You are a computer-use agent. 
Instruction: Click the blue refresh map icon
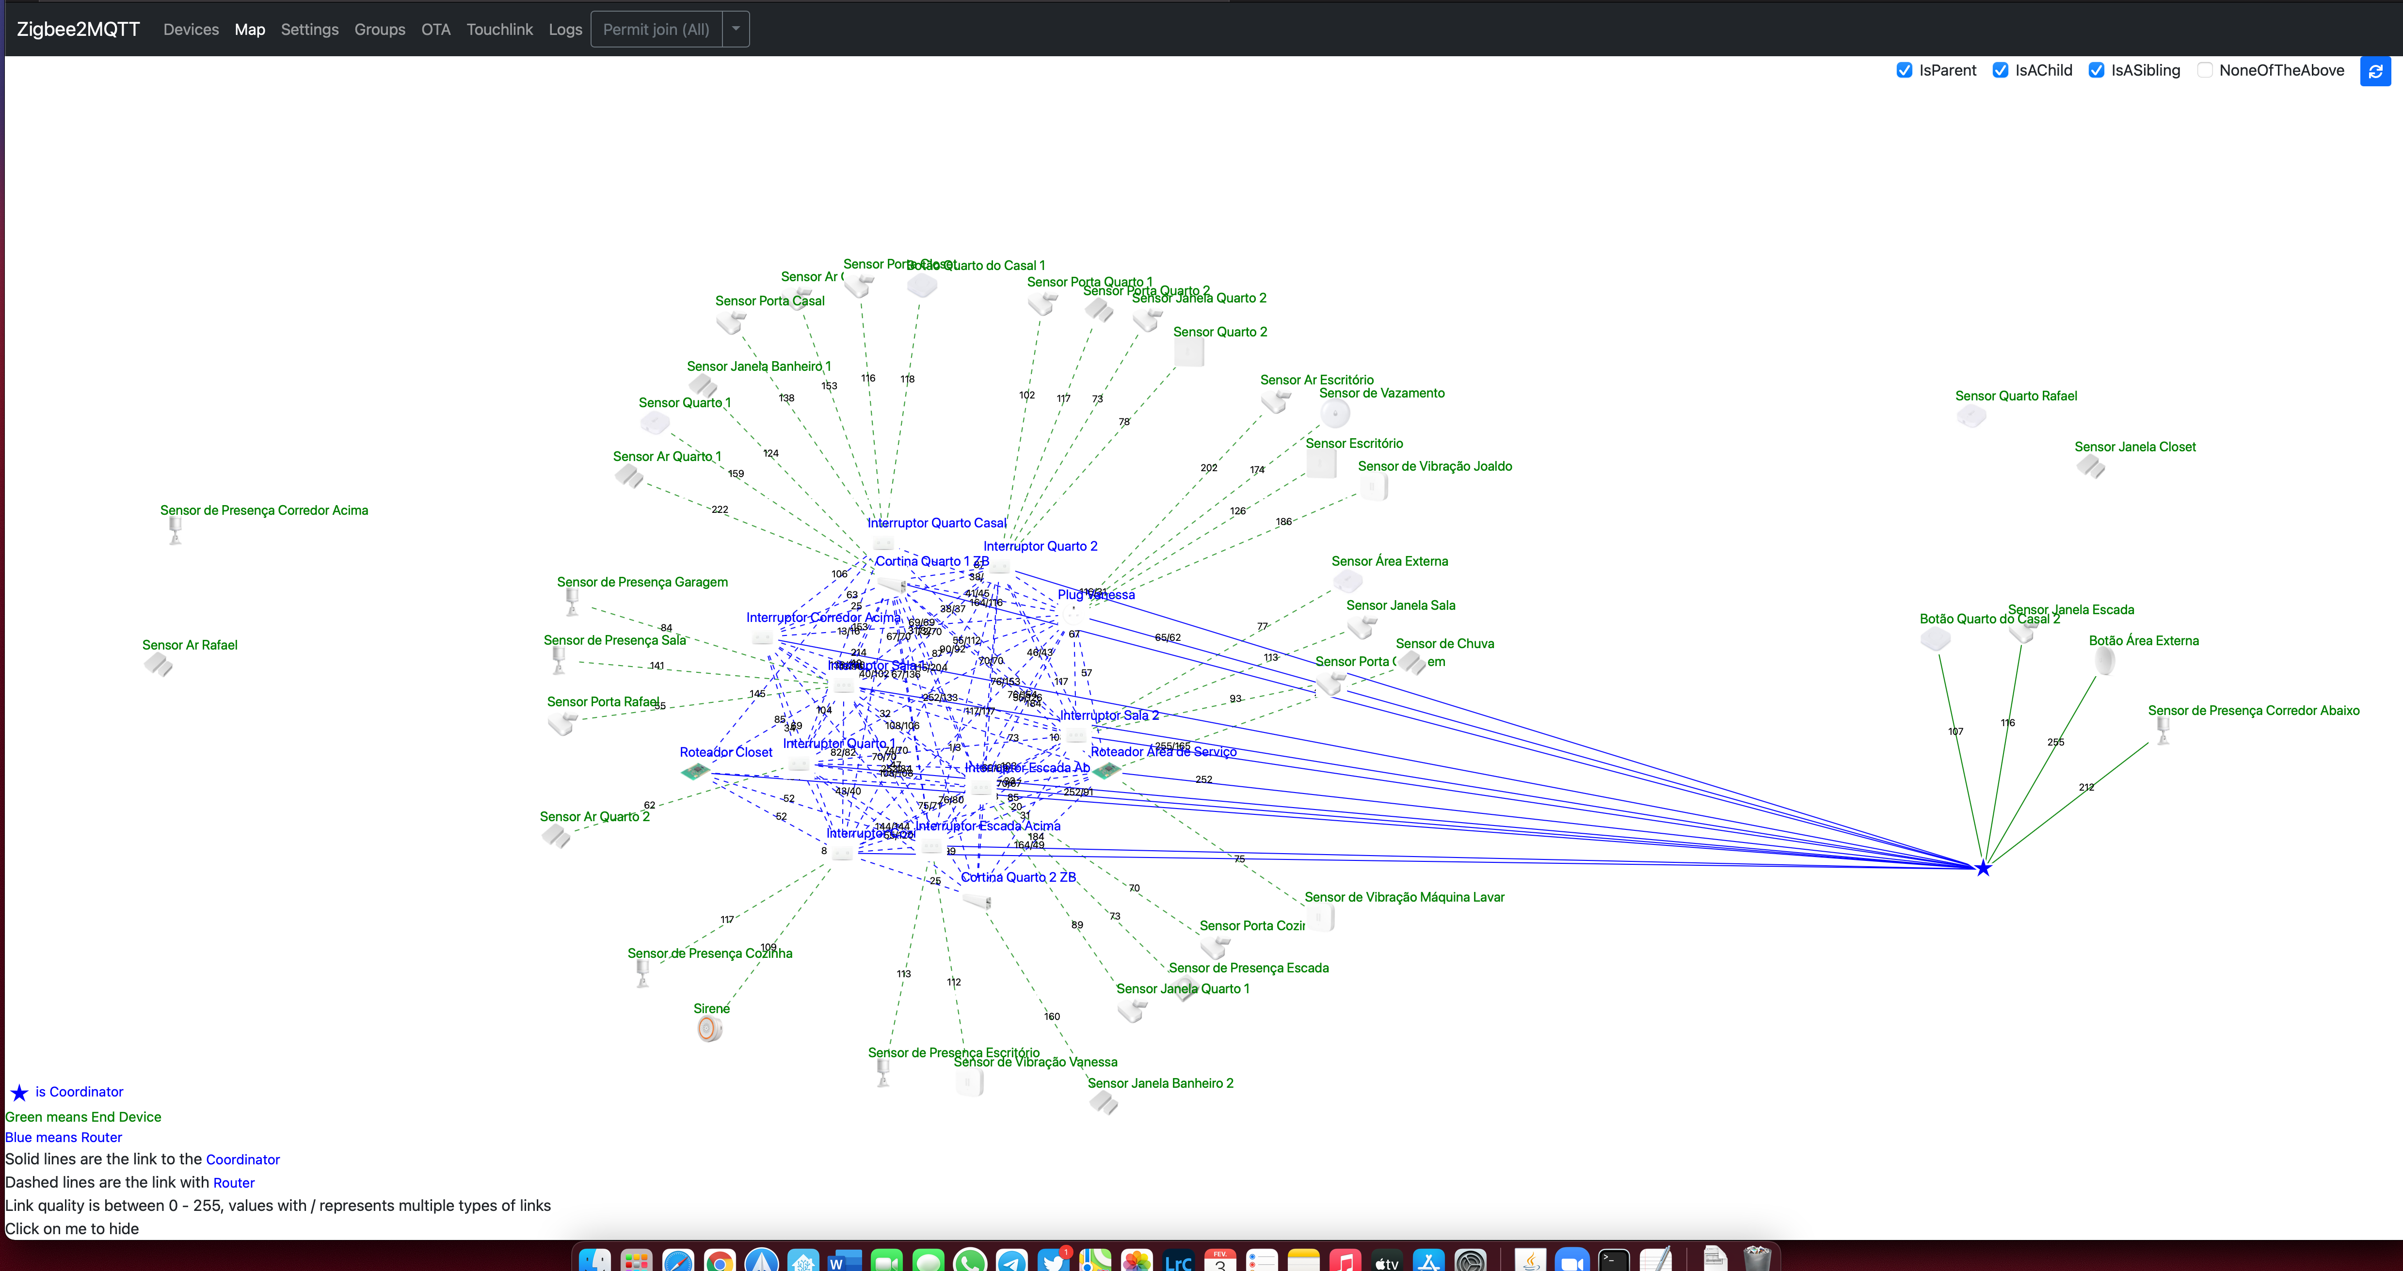click(x=2376, y=71)
